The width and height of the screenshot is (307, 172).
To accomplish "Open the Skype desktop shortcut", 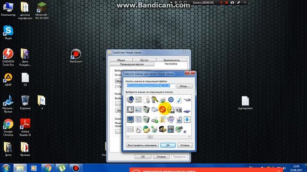I will click(8, 32).
